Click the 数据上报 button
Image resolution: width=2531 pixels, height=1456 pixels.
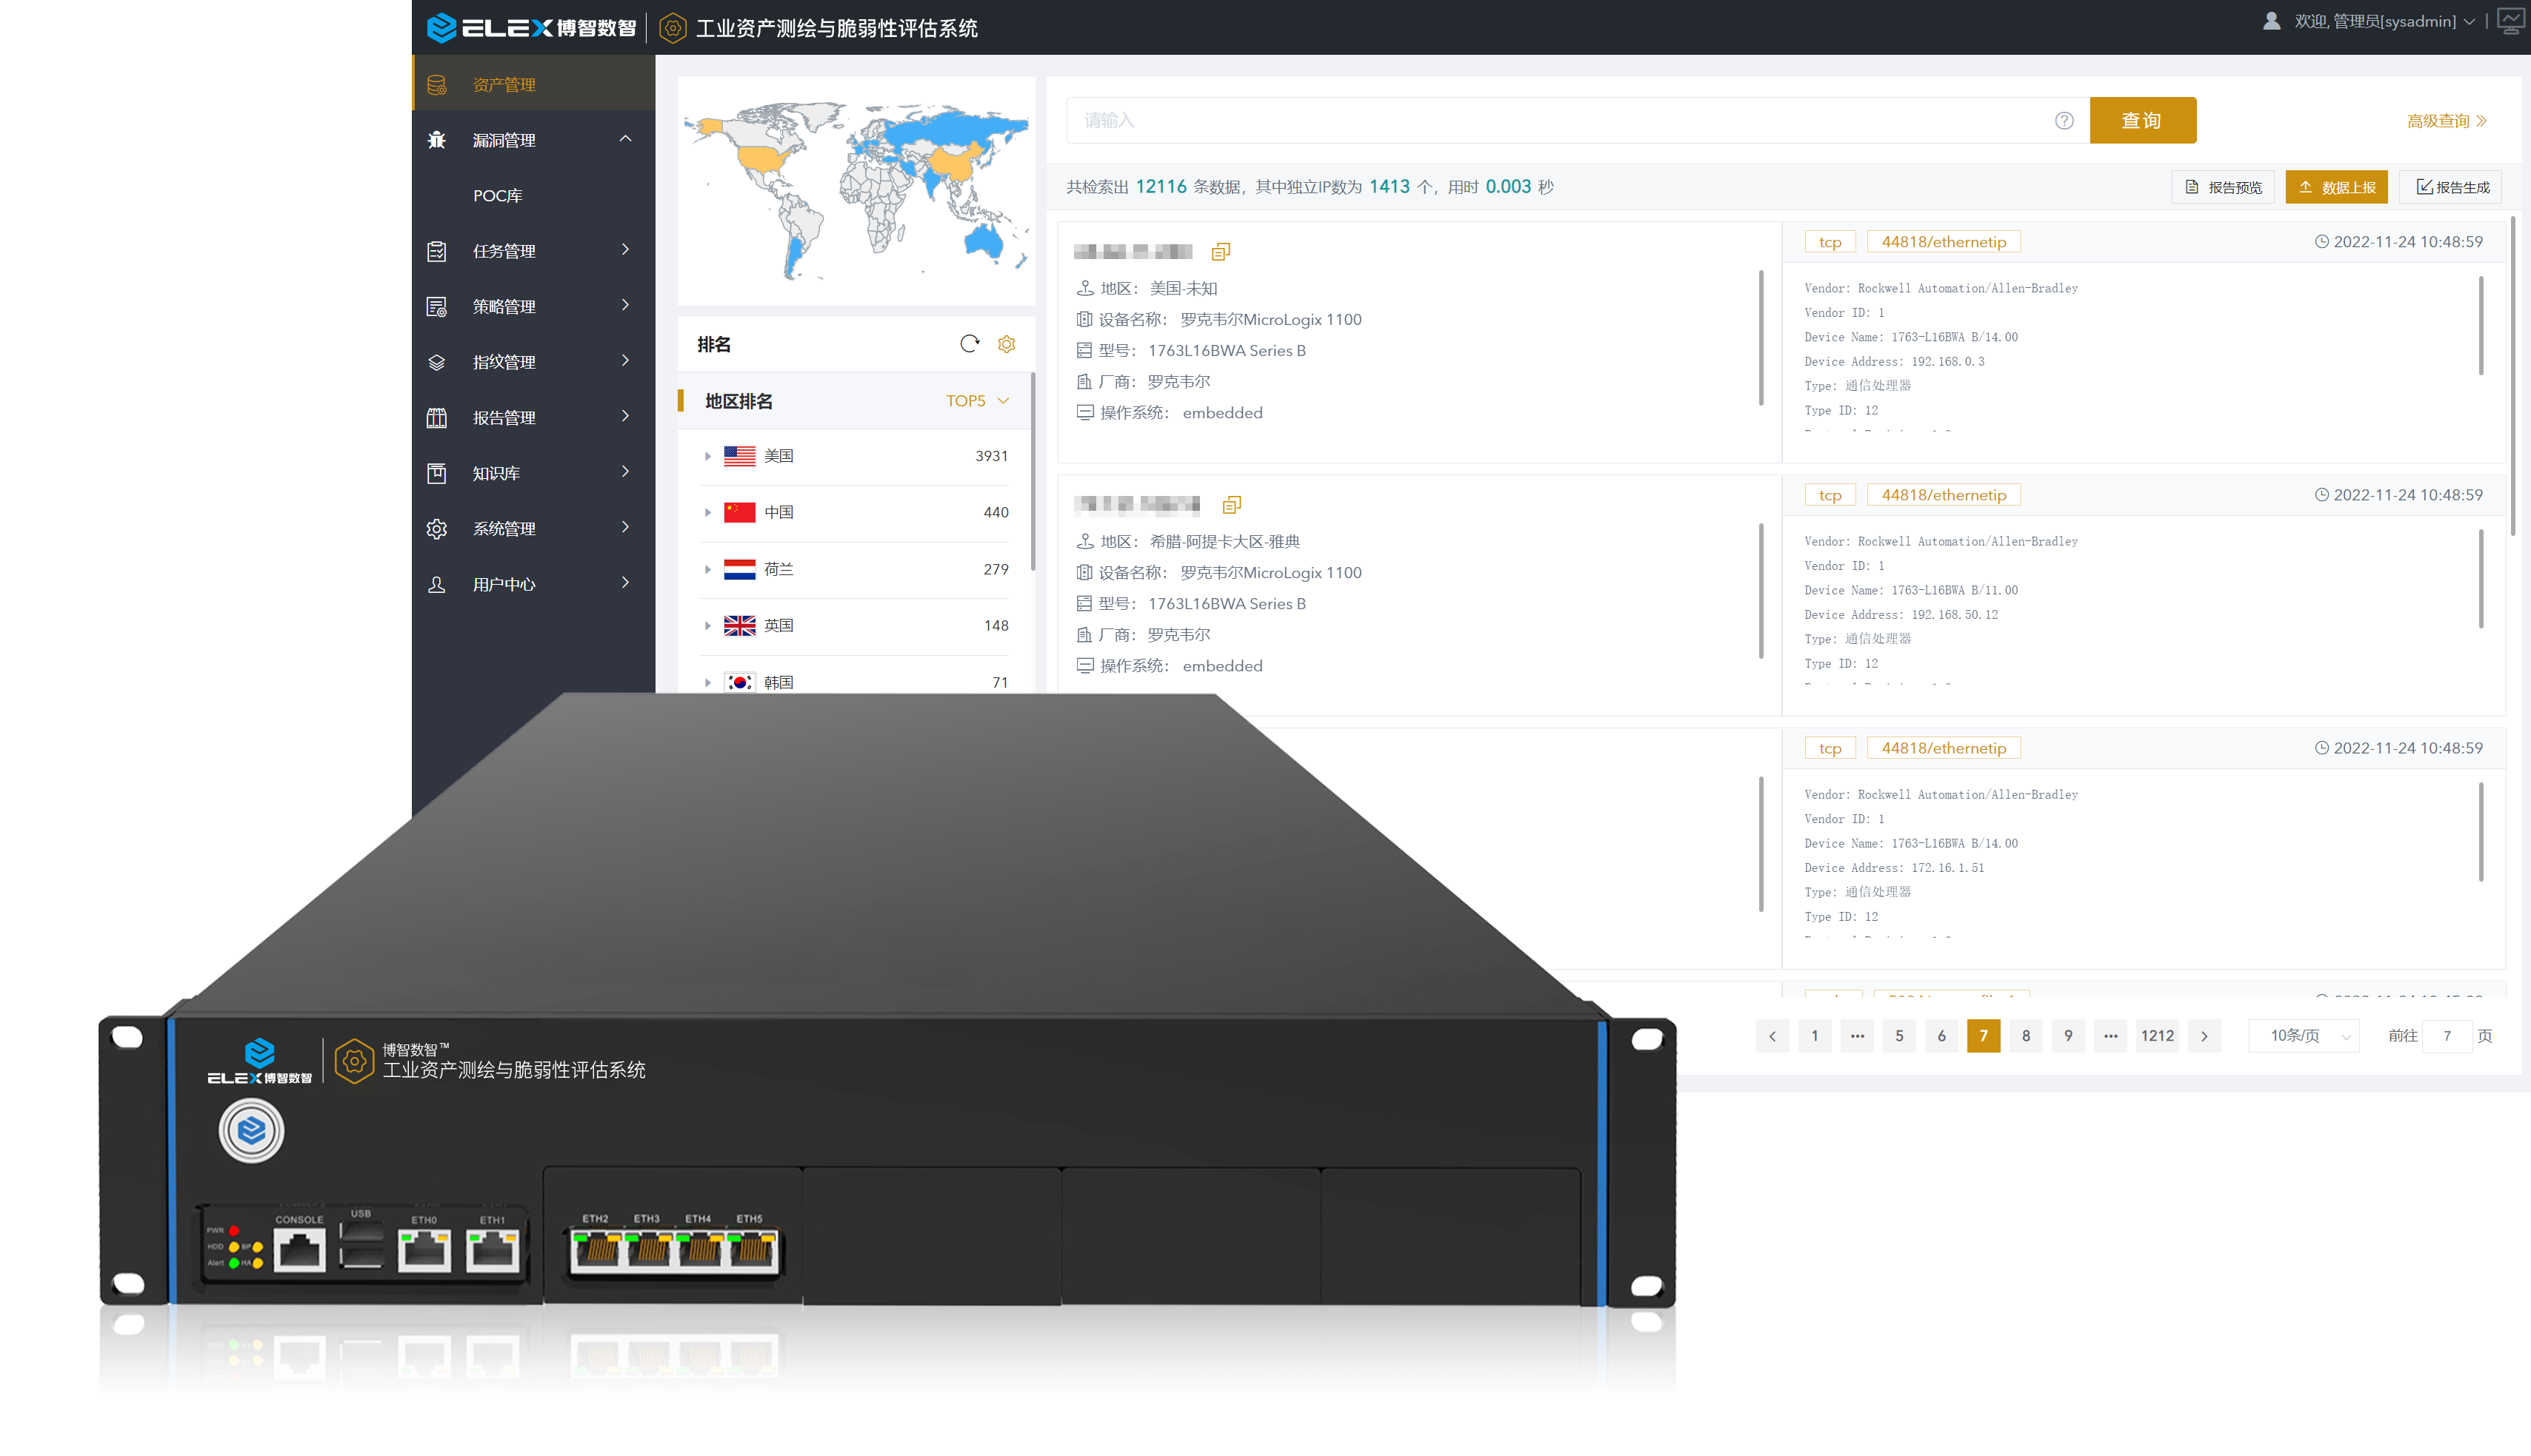2336,187
